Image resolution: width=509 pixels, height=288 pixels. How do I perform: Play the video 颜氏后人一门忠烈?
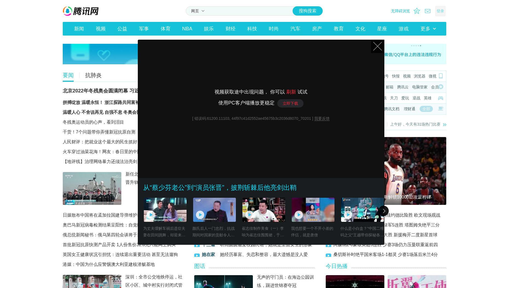[215, 210]
